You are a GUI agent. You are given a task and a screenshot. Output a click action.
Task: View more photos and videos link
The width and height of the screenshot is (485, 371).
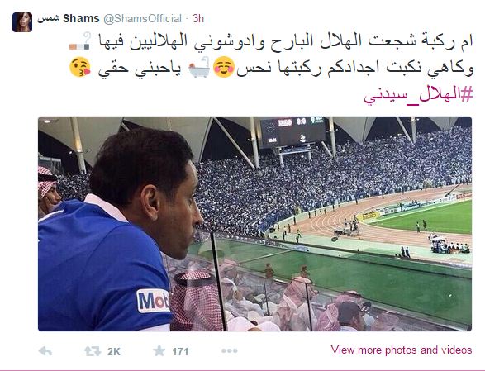[402, 350]
